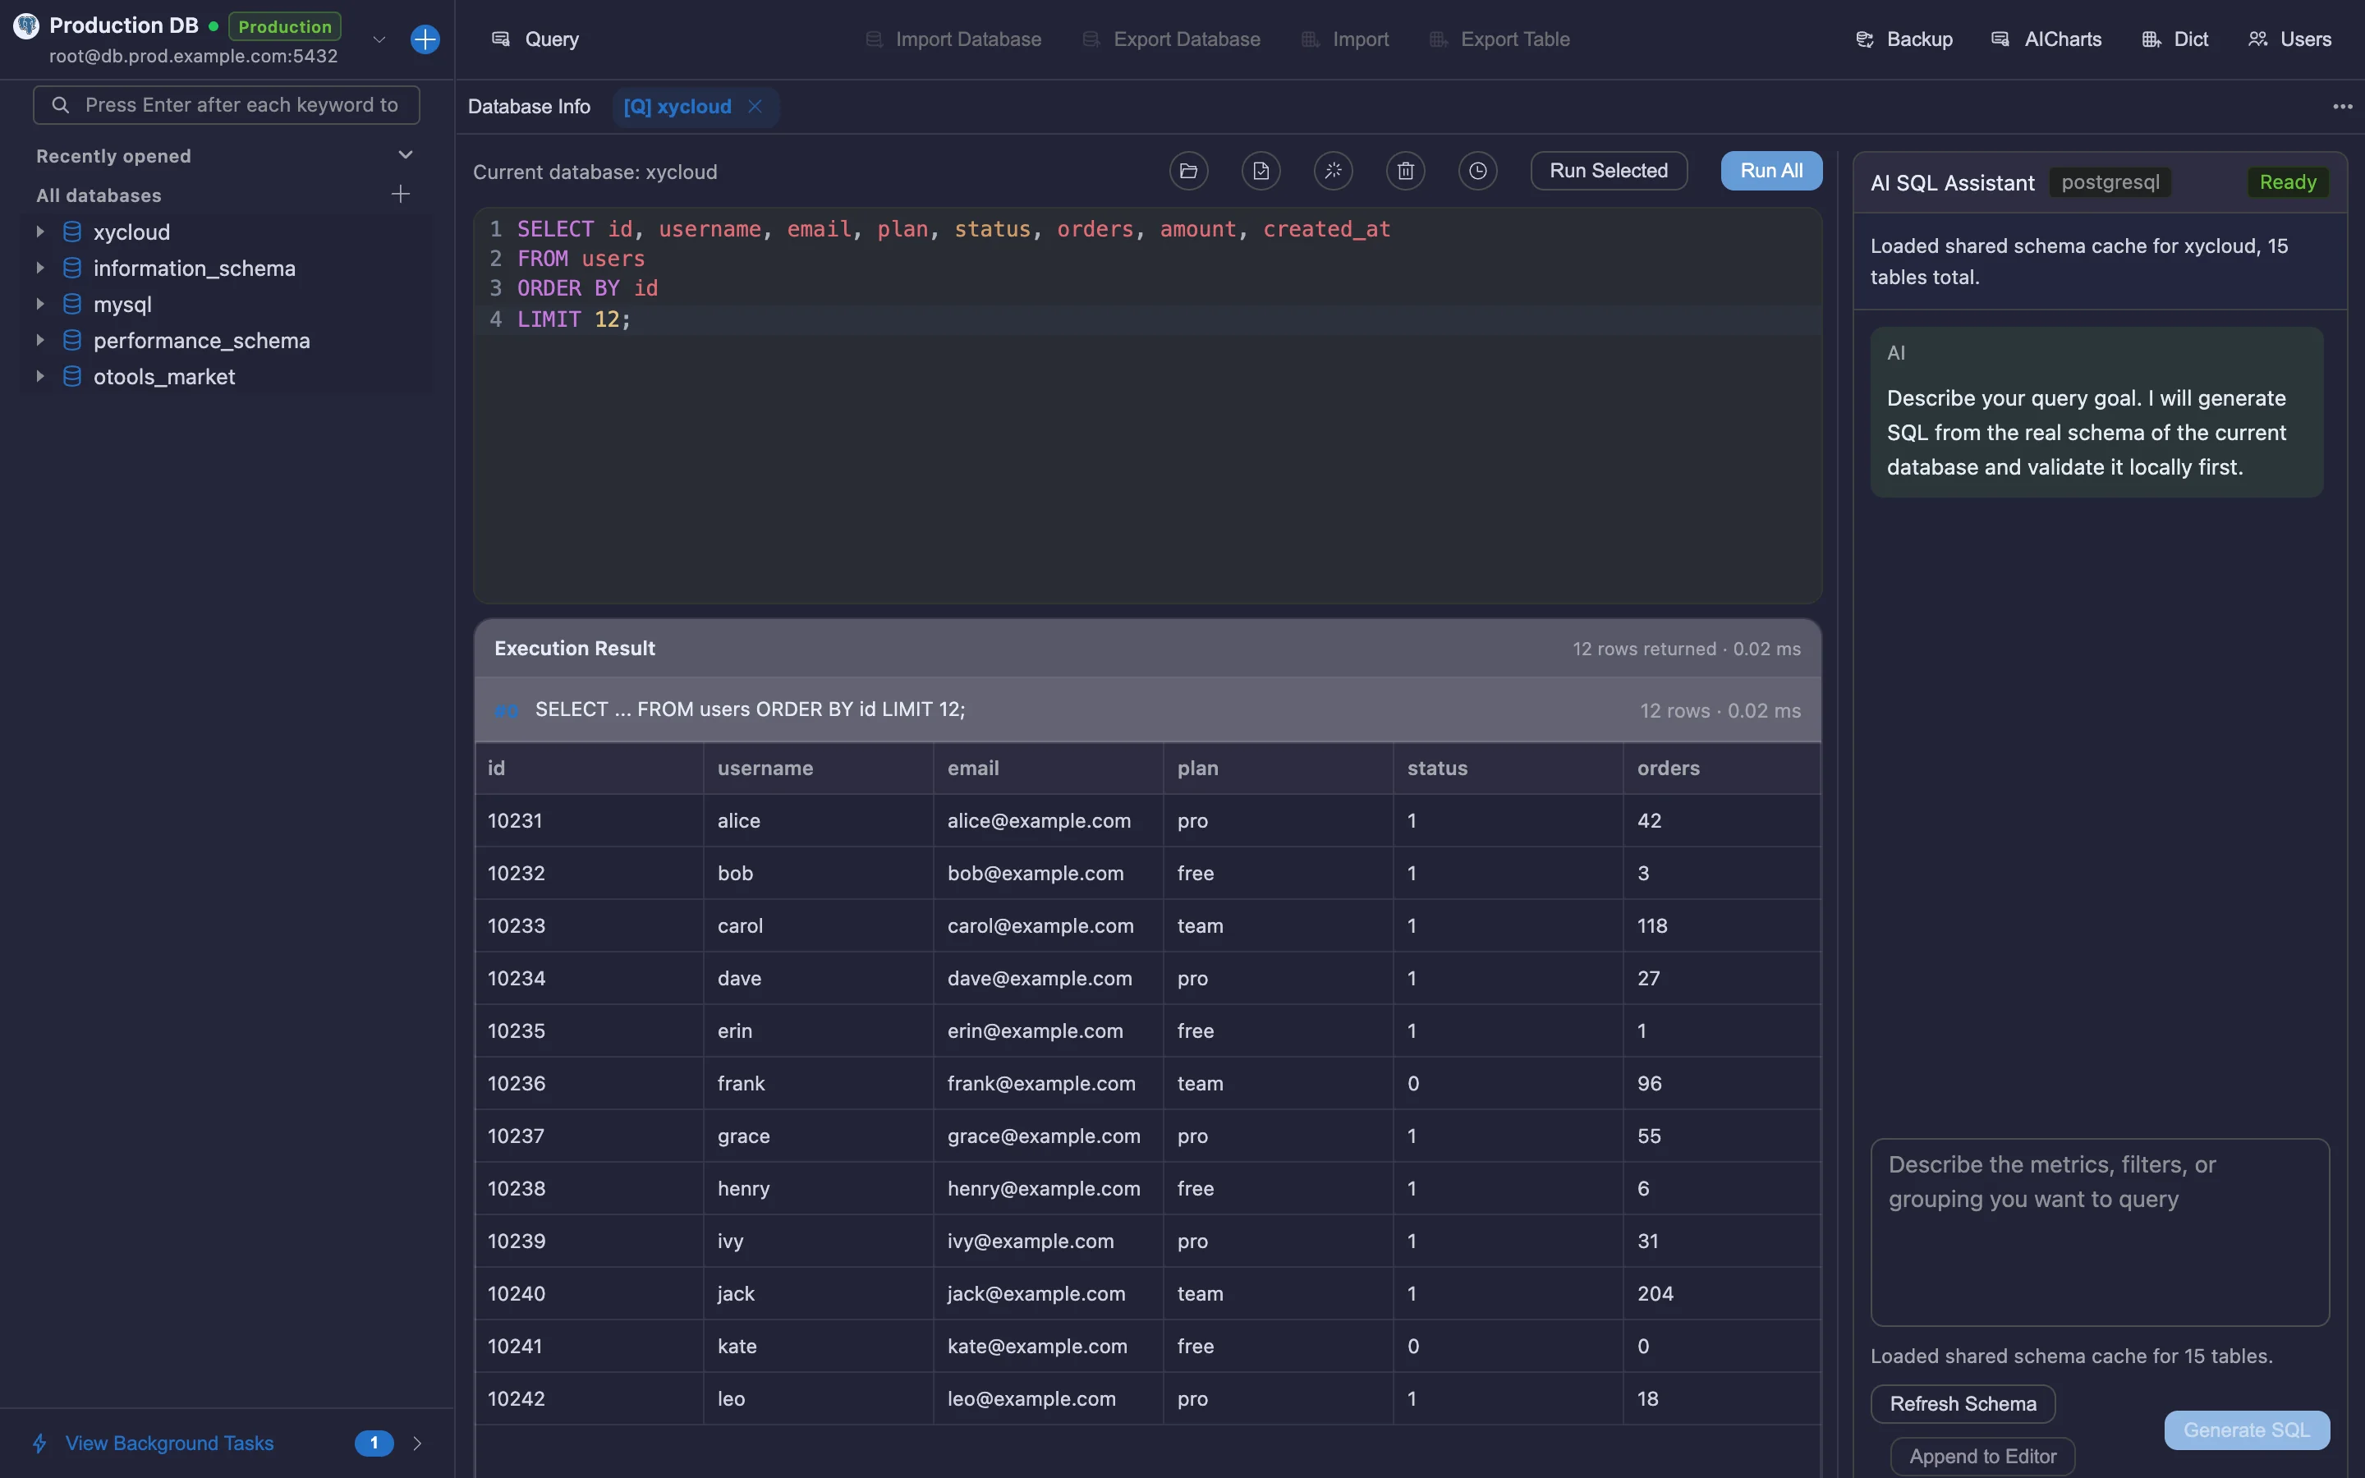2365x1478 pixels.
Task: Click the PostgreSQL elephant logo icon
Action: coord(26,26)
